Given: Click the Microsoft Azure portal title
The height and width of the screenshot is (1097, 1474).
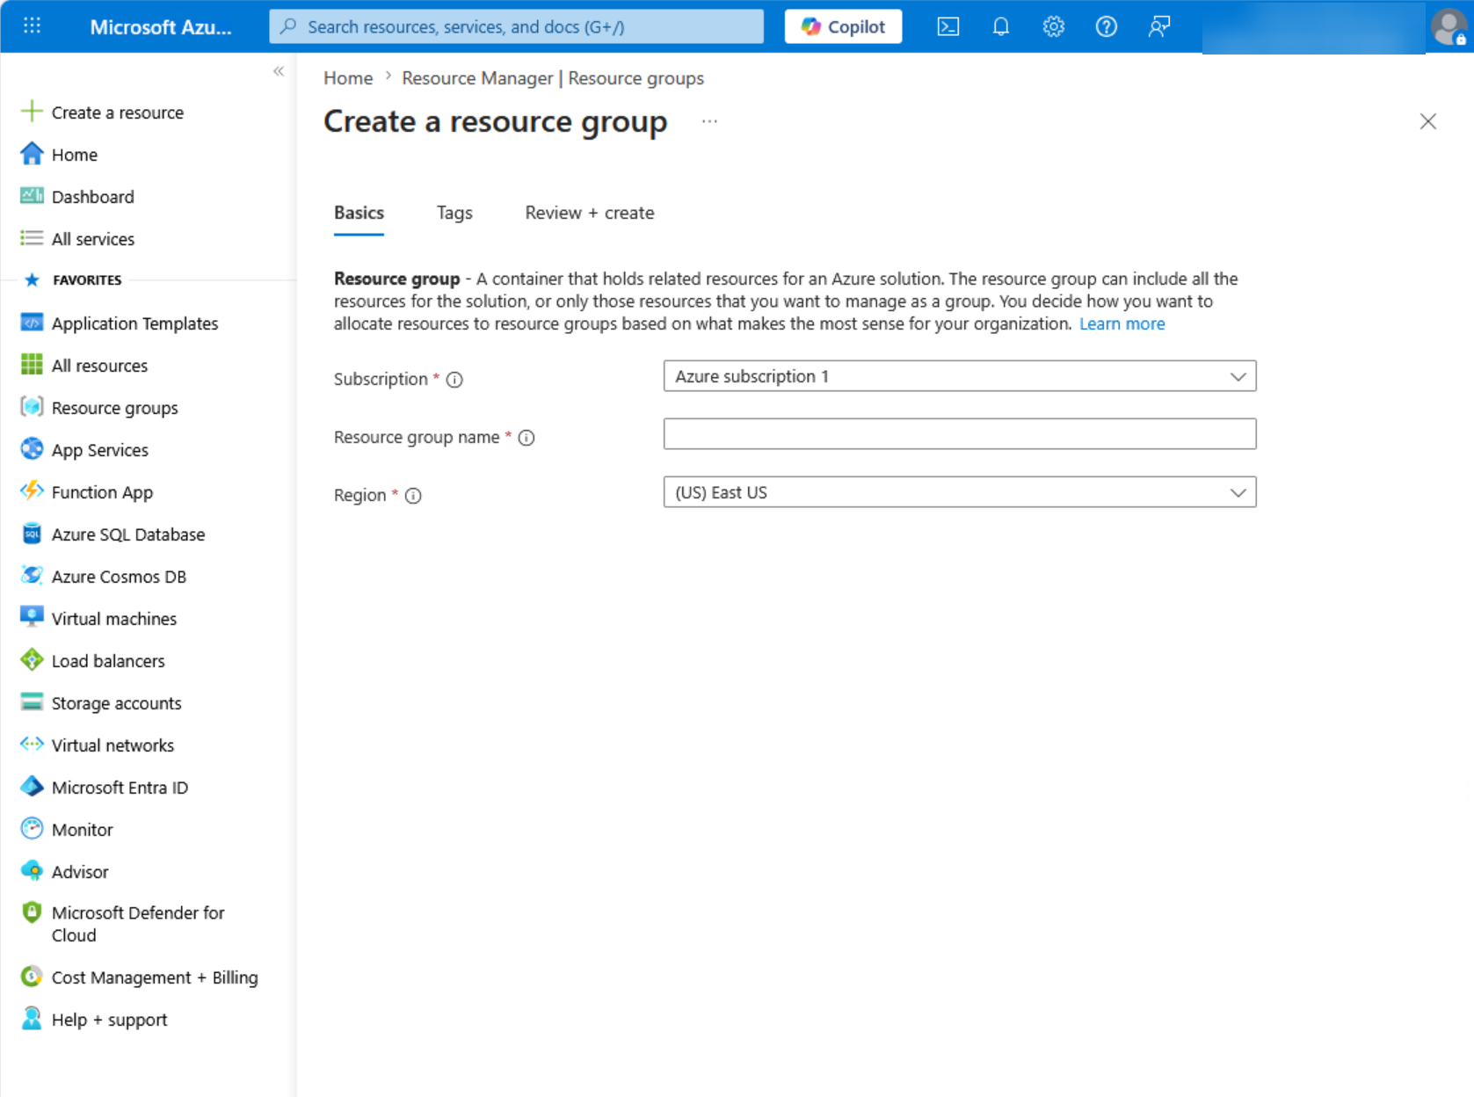Looking at the screenshot, I should tap(161, 27).
